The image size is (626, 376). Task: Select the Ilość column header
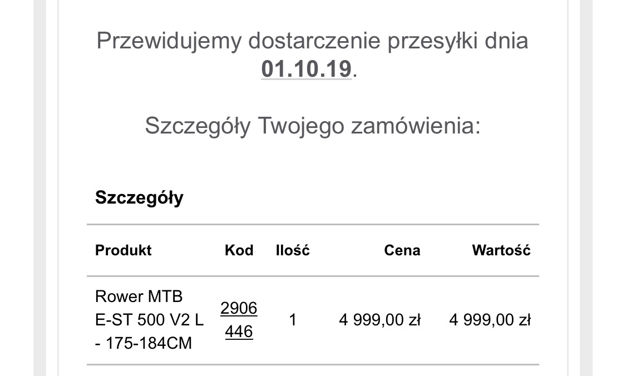click(293, 250)
